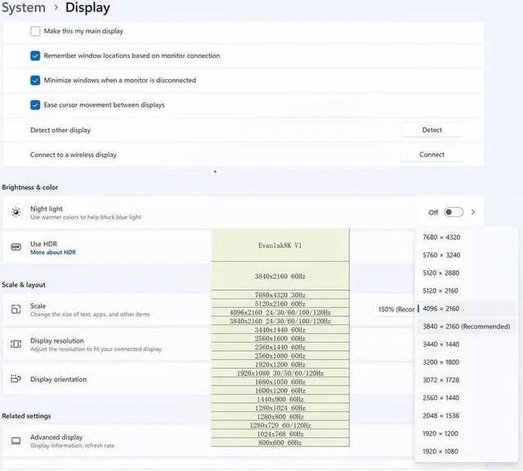The height and width of the screenshot is (471, 523).
Task: Uncheck Ease cursor movement between displays
Action: click(35, 104)
